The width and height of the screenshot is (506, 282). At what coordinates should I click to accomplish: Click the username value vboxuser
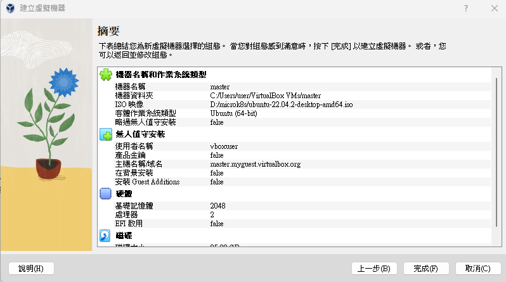click(224, 146)
